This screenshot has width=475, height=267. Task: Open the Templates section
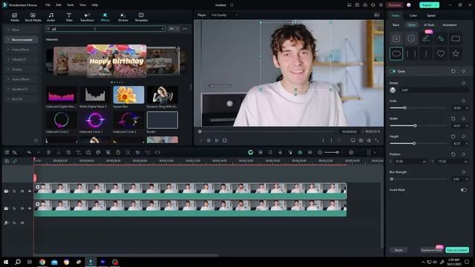click(141, 17)
